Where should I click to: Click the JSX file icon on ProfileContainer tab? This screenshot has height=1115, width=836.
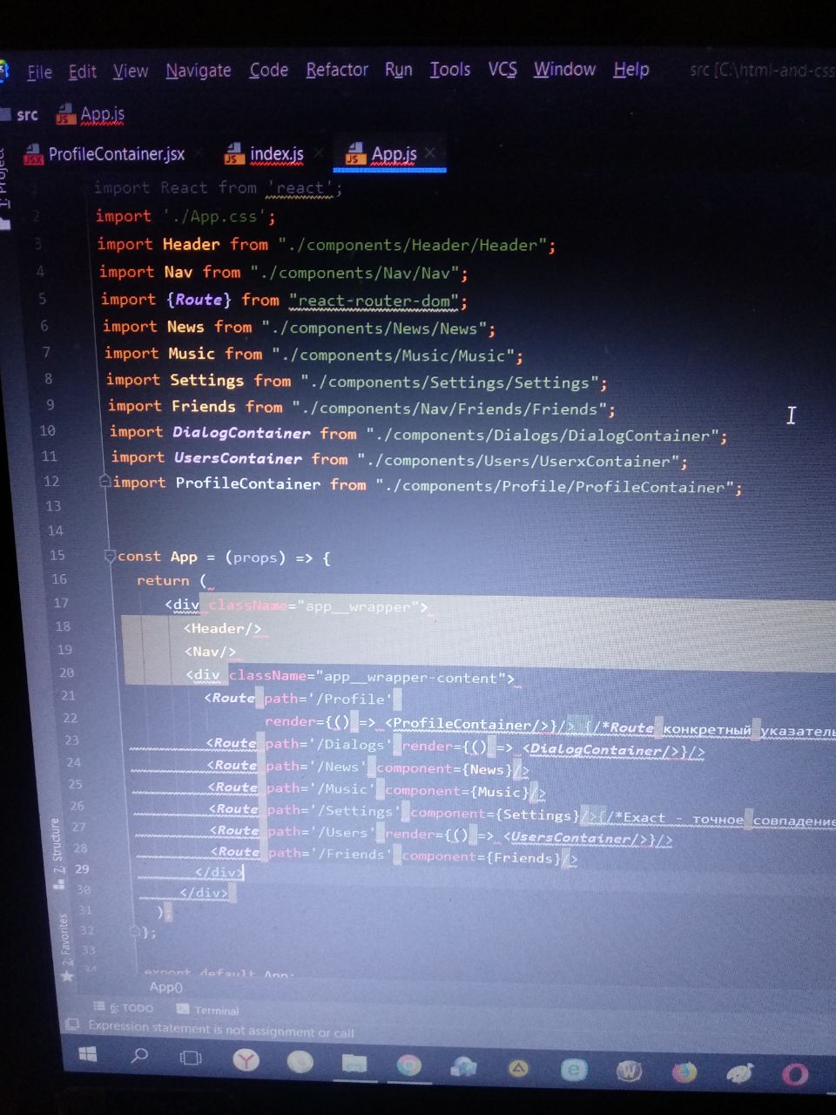point(33,154)
